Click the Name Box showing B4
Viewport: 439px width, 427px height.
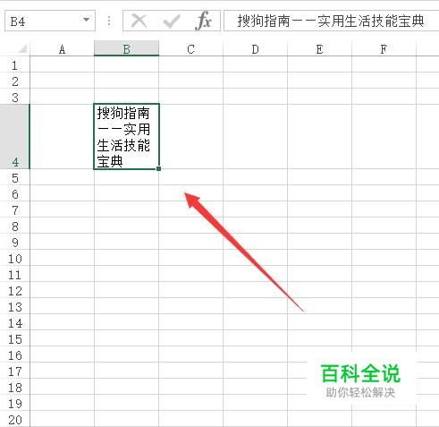tap(50, 21)
